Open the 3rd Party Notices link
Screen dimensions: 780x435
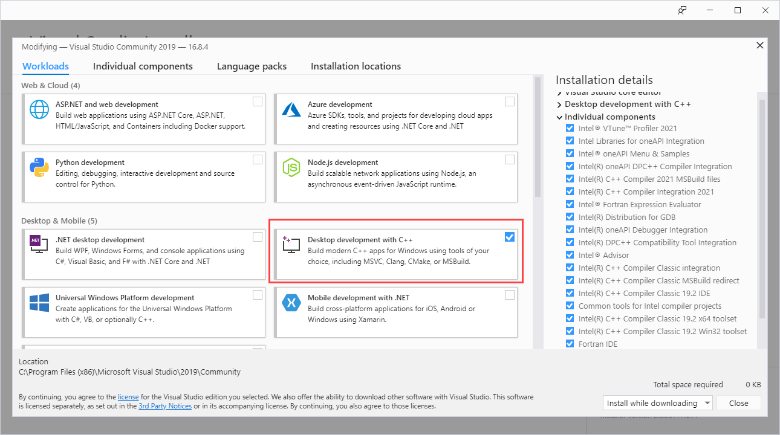point(166,406)
